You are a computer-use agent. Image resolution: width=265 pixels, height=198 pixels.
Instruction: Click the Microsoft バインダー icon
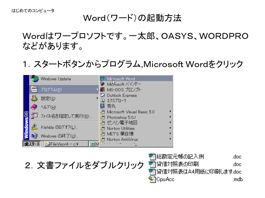point(102,84)
